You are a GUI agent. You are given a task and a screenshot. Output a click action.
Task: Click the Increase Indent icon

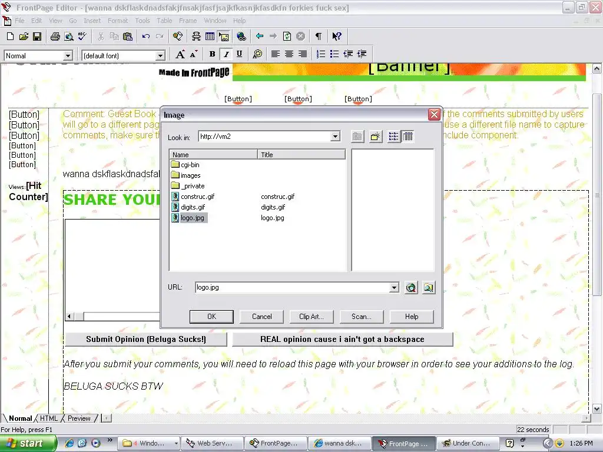[x=362, y=54]
